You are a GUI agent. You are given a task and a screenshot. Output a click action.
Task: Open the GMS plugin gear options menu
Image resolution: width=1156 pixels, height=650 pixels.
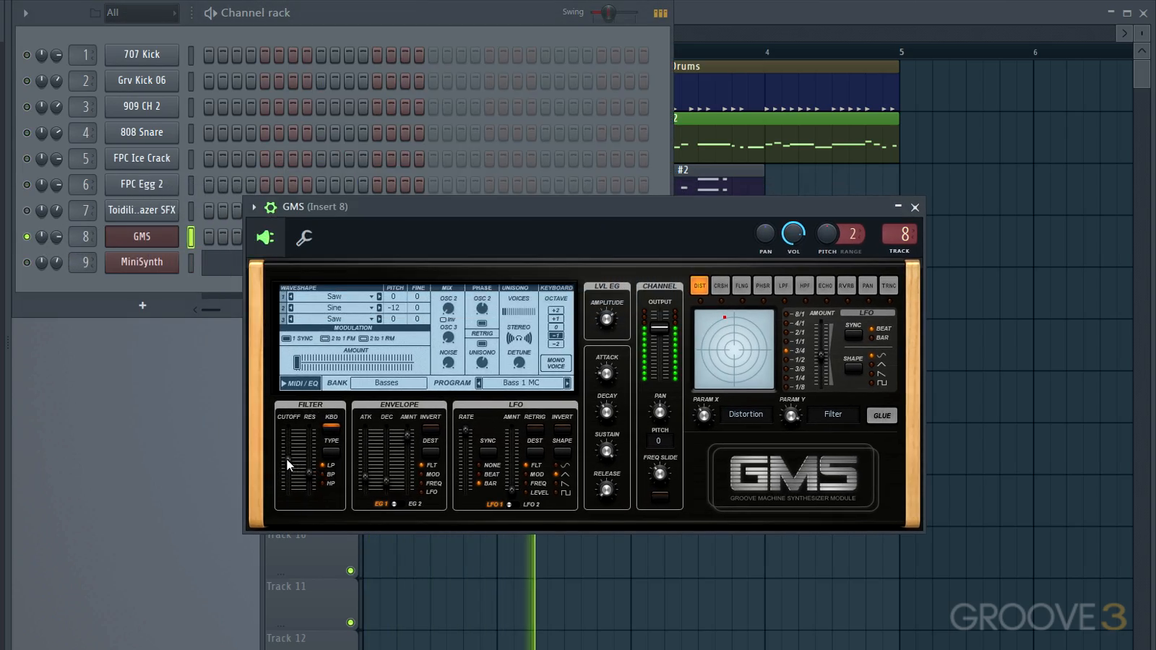(x=270, y=207)
